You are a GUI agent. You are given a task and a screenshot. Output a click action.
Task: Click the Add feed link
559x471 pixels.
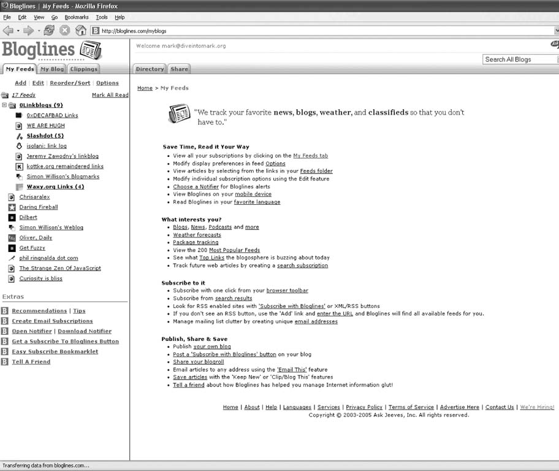point(20,83)
